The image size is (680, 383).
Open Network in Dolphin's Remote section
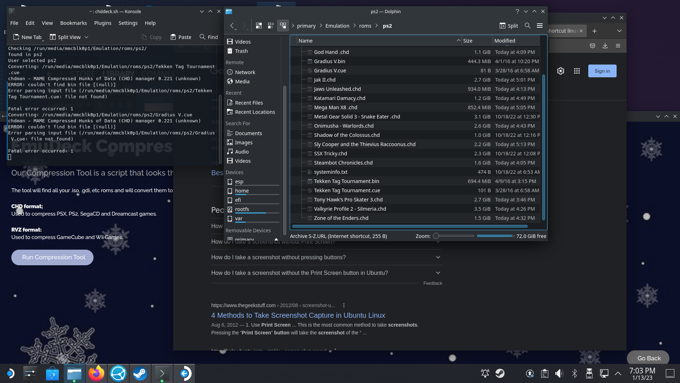tap(245, 72)
